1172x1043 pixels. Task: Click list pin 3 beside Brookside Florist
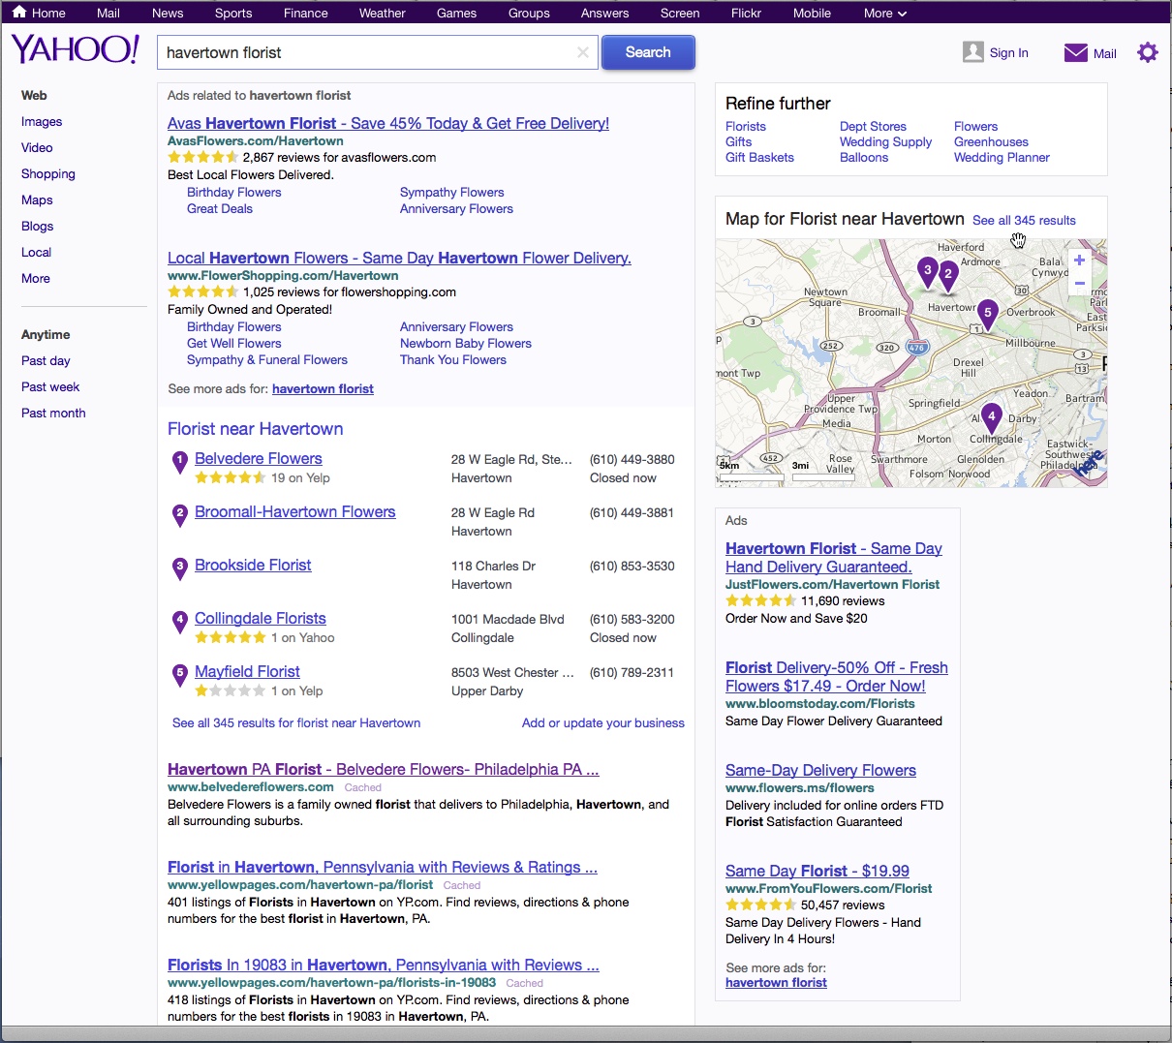[179, 569]
